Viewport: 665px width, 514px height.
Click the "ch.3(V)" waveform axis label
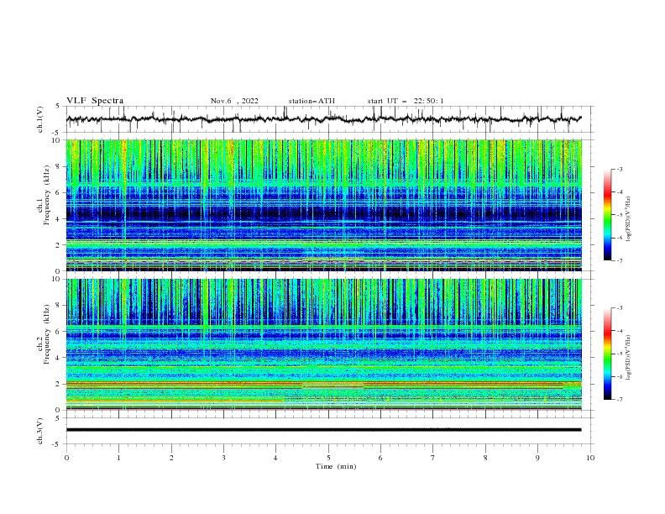pos(40,431)
